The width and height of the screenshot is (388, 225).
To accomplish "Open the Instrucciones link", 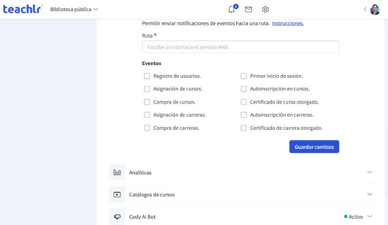I will (x=288, y=23).
